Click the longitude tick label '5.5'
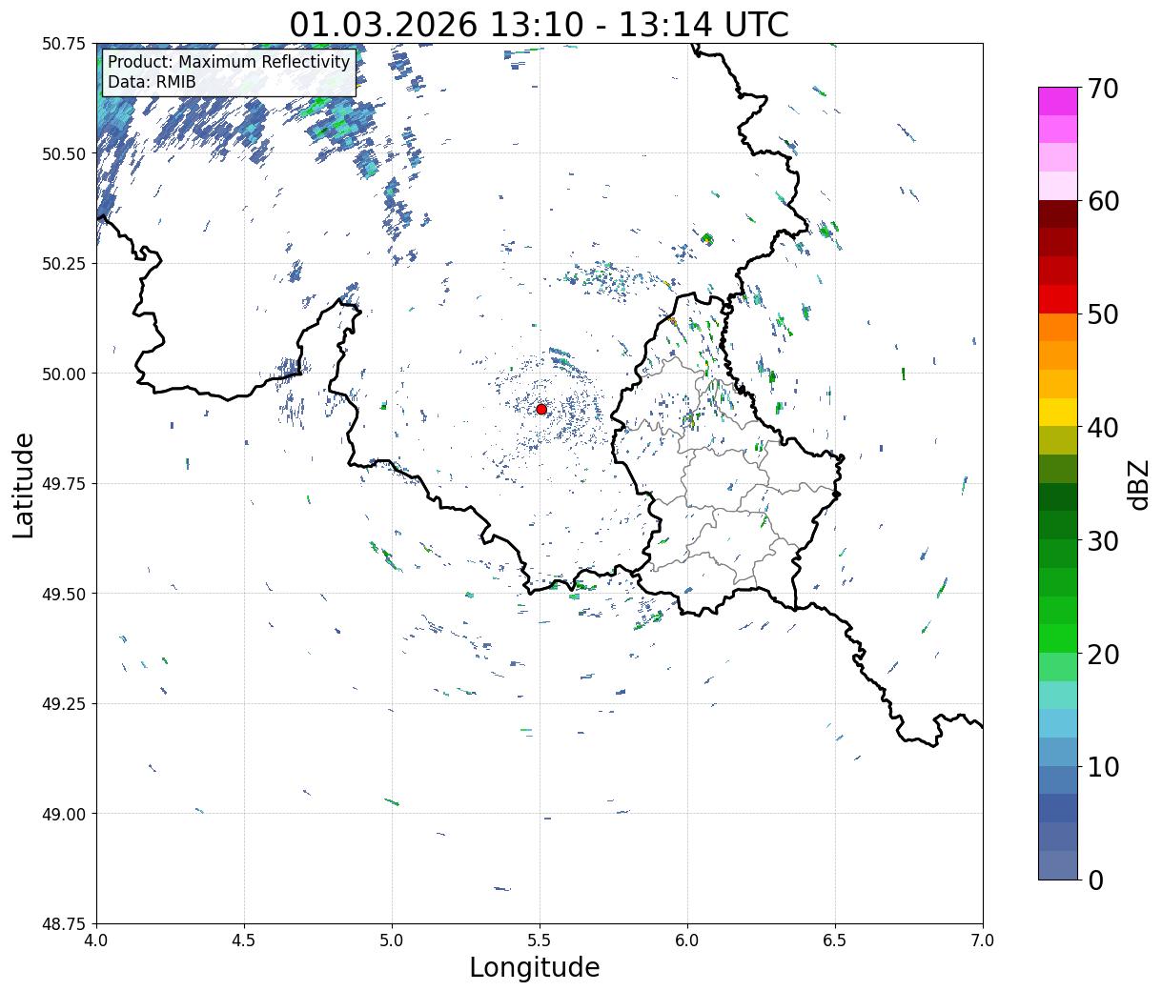This screenshot has width=1162, height=991. 540,940
